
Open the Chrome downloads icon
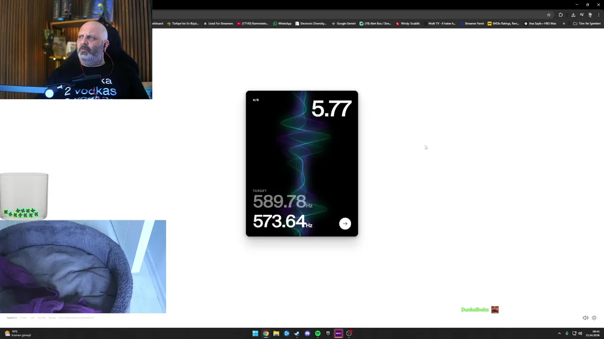click(573, 15)
